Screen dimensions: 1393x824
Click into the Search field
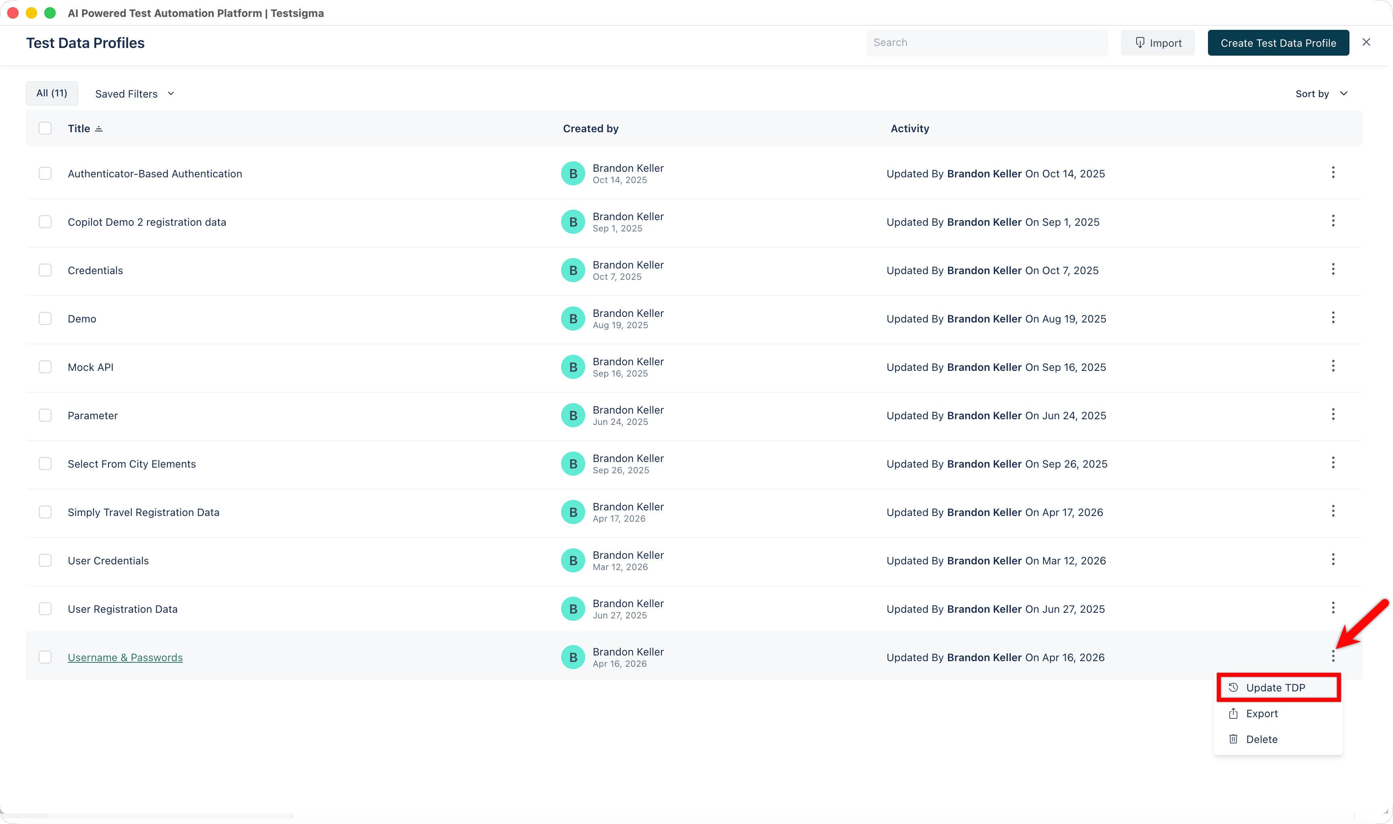tap(986, 43)
